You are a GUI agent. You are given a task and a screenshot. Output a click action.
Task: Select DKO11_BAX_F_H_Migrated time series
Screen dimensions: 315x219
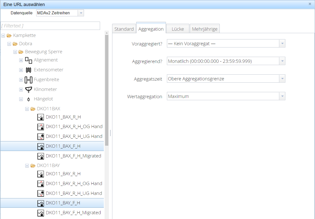(x=73, y=156)
